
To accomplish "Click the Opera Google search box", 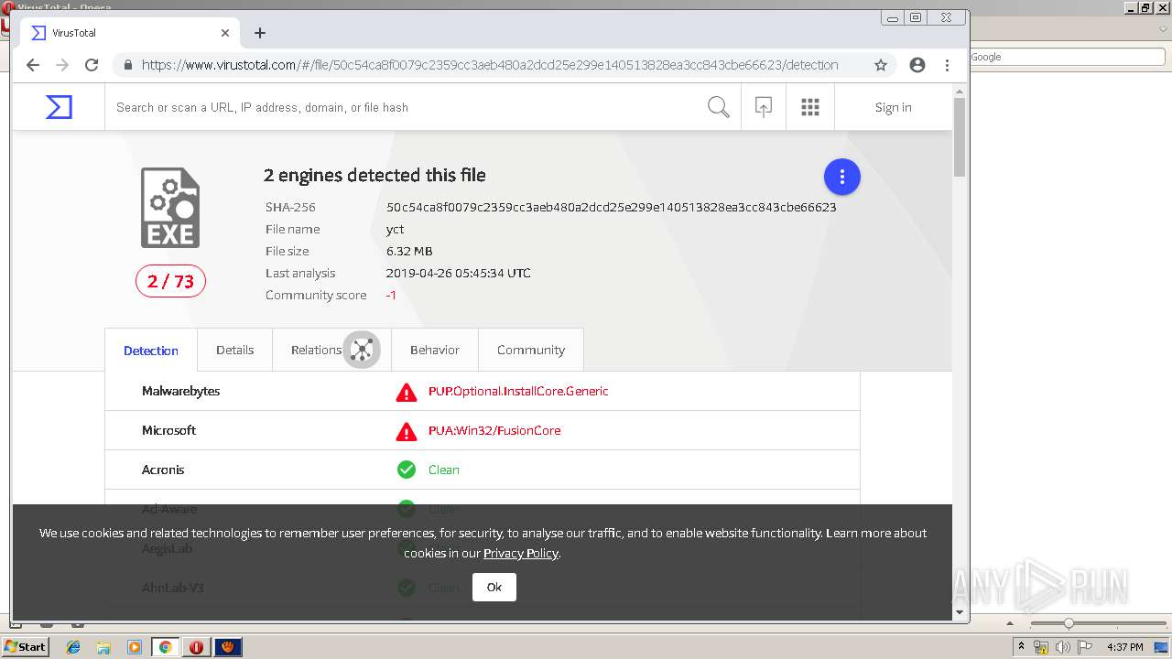I will pyautogui.click(x=1067, y=57).
